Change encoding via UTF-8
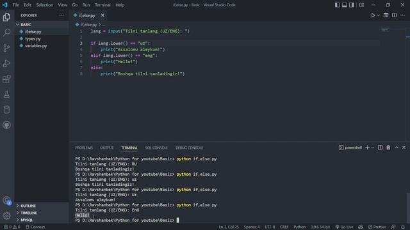410x230 pixels. click(270, 227)
